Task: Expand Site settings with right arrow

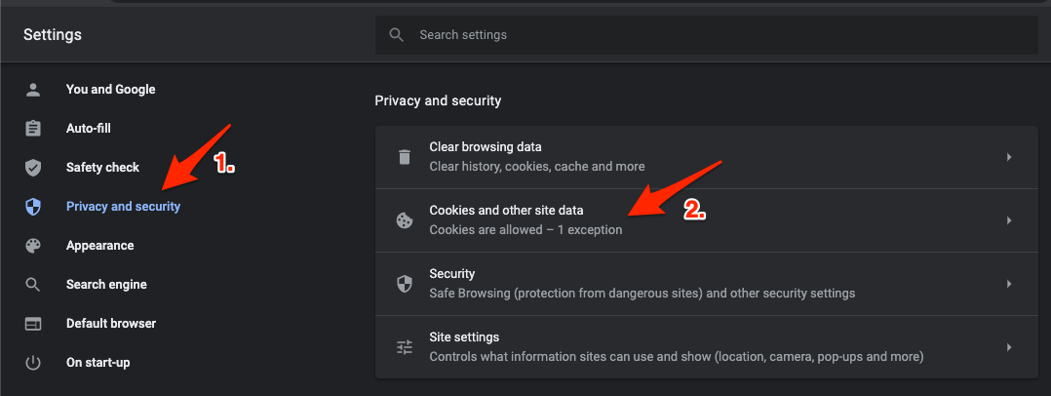Action: click(1008, 347)
